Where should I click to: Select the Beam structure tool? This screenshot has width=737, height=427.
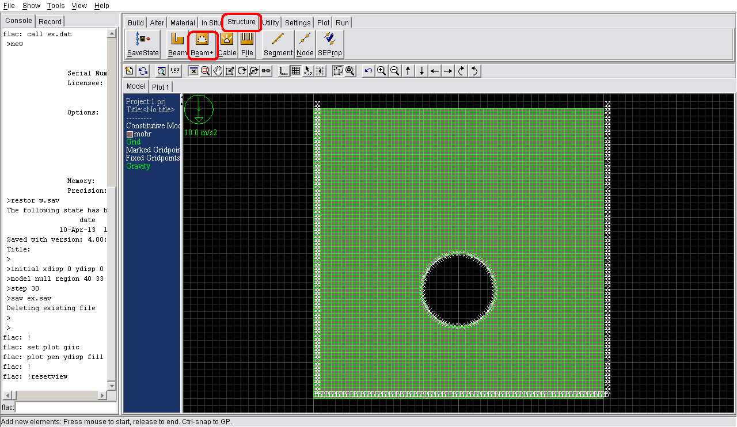tap(177, 44)
